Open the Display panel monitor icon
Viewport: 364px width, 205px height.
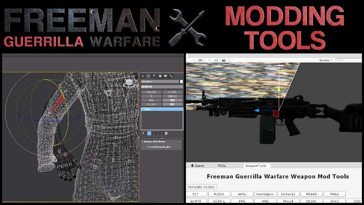coord(165,76)
